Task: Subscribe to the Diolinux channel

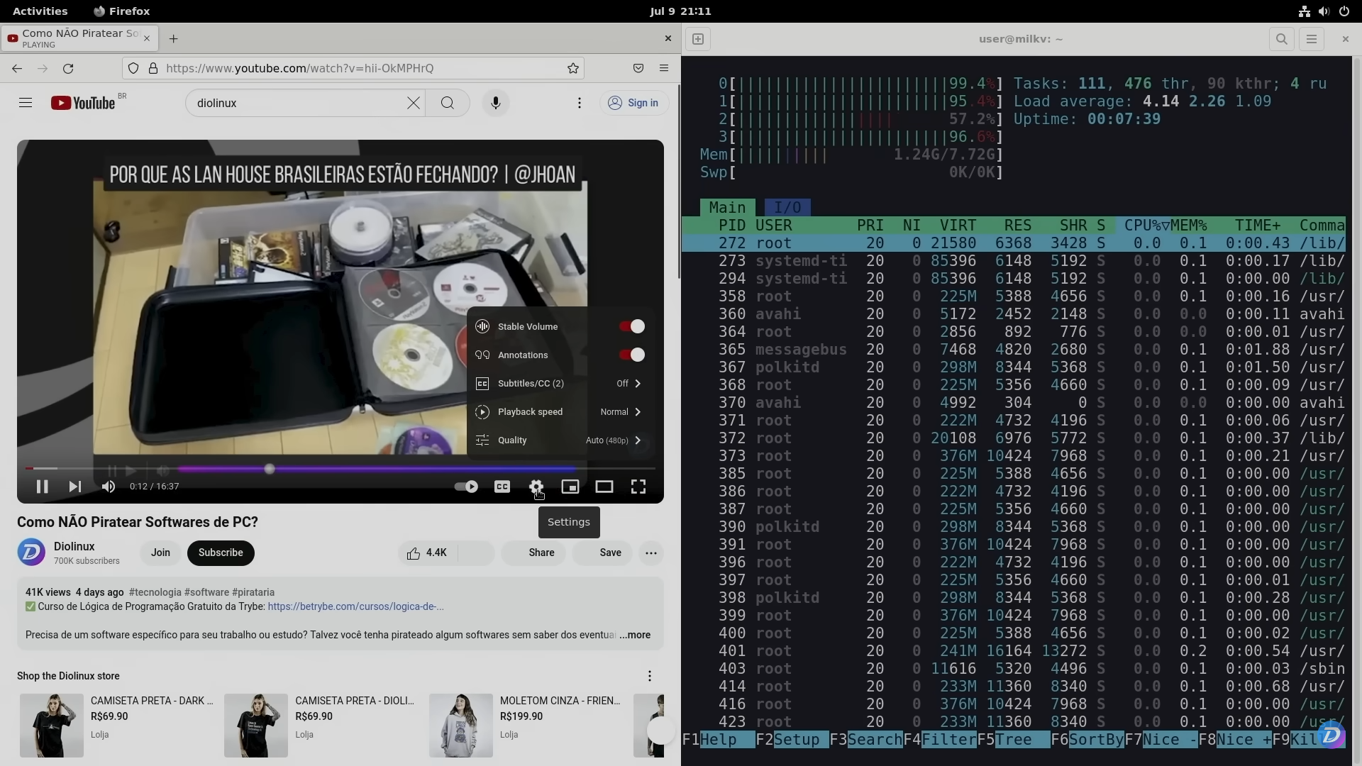Action: coord(221,553)
